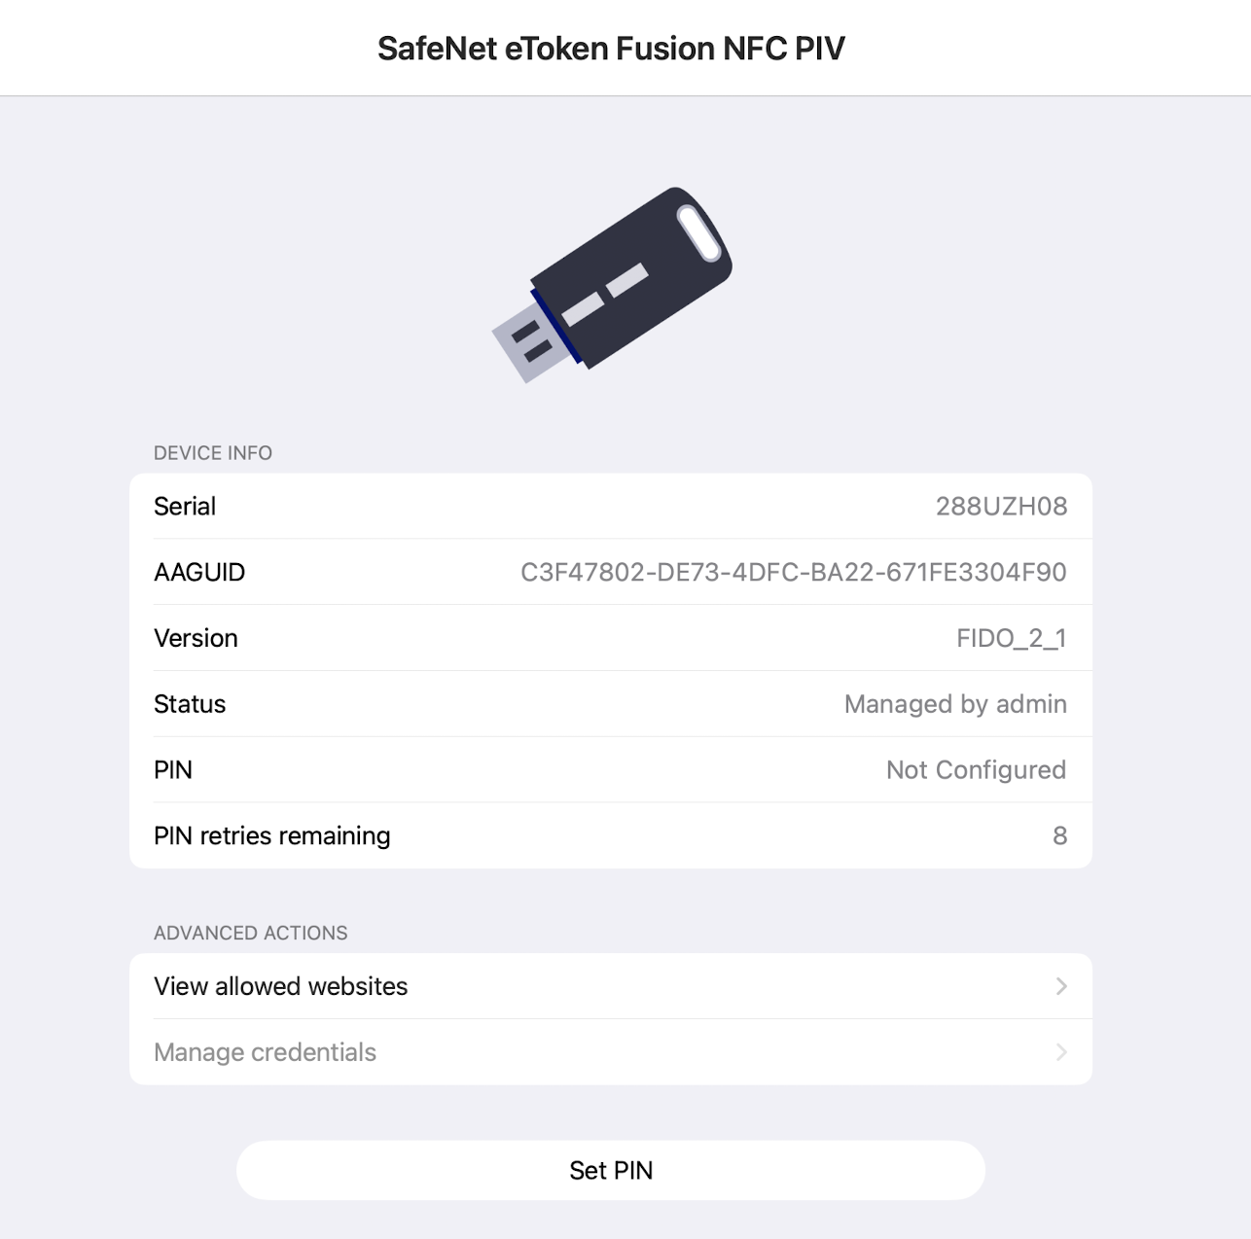Select the Version FIDO_2_1 value
Image resolution: width=1251 pixels, height=1239 pixels.
coord(1011,639)
